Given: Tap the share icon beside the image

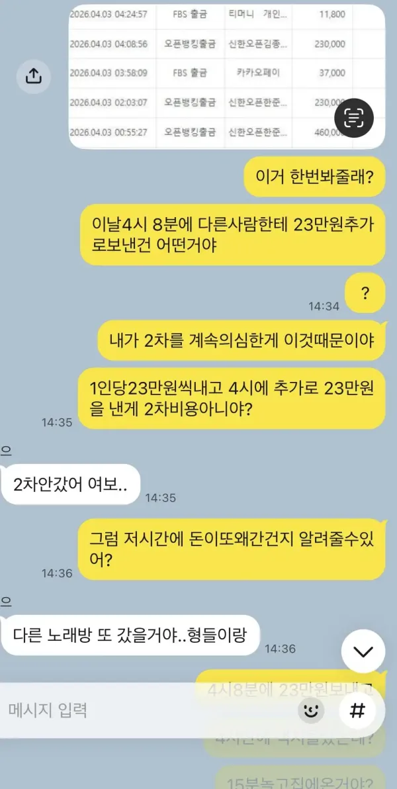Looking at the screenshot, I should click(33, 76).
